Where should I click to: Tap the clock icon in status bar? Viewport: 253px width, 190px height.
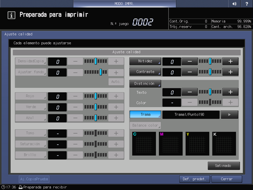click(3, 187)
